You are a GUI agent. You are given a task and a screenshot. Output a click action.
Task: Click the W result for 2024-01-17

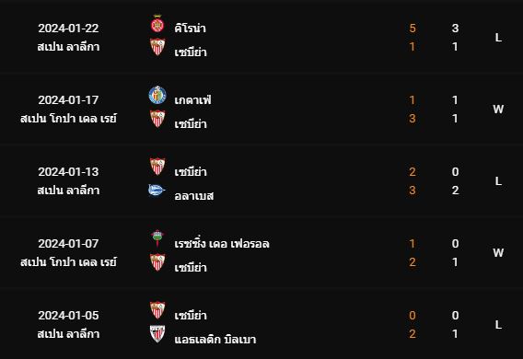pyautogui.click(x=498, y=110)
